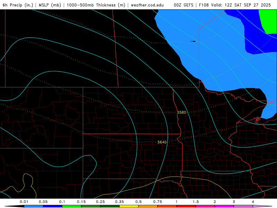The width and height of the screenshot is (277, 208).
Task: Click the light blue 0.01–0.05 legend swatch
Action: (x=34, y=206)
